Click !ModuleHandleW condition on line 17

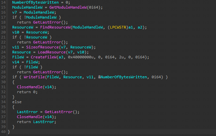coord(40,17)
